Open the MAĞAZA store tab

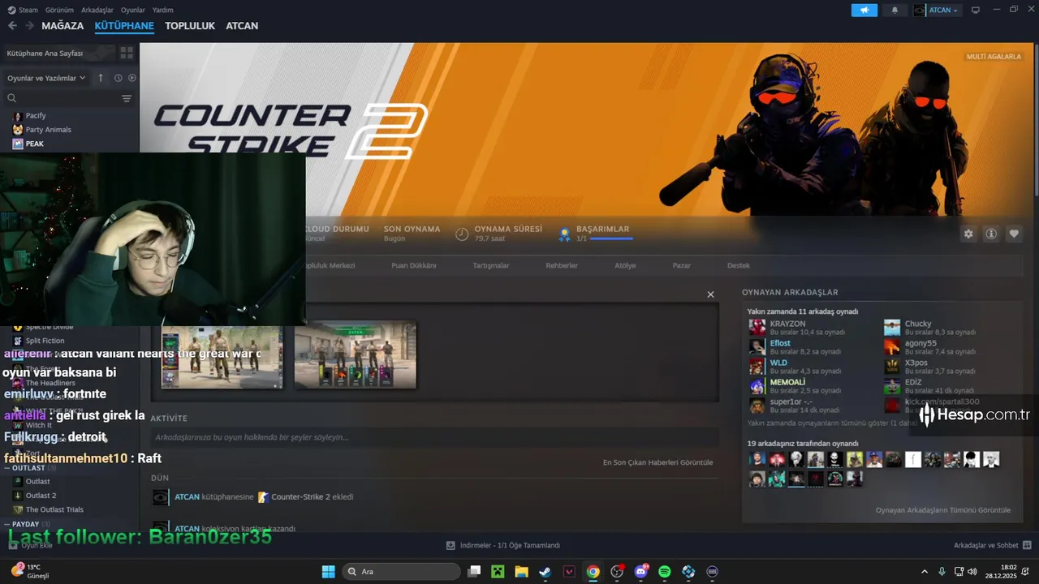point(63,26)
